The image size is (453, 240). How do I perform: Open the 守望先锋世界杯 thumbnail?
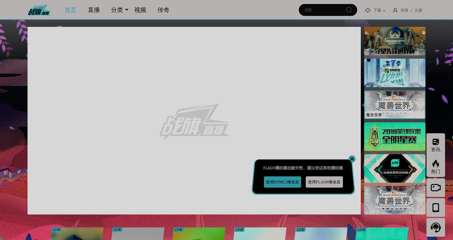(x=395, y=41)
